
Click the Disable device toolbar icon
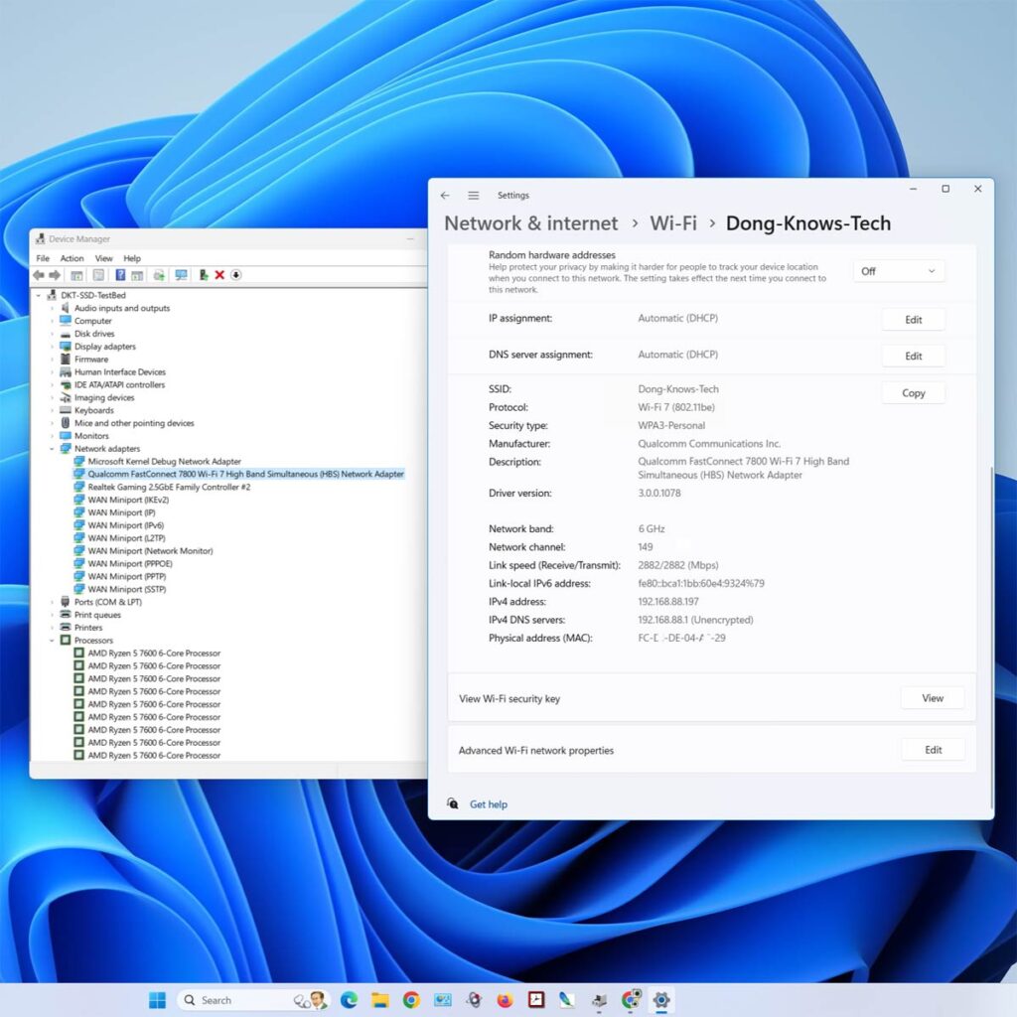[202, 275]
